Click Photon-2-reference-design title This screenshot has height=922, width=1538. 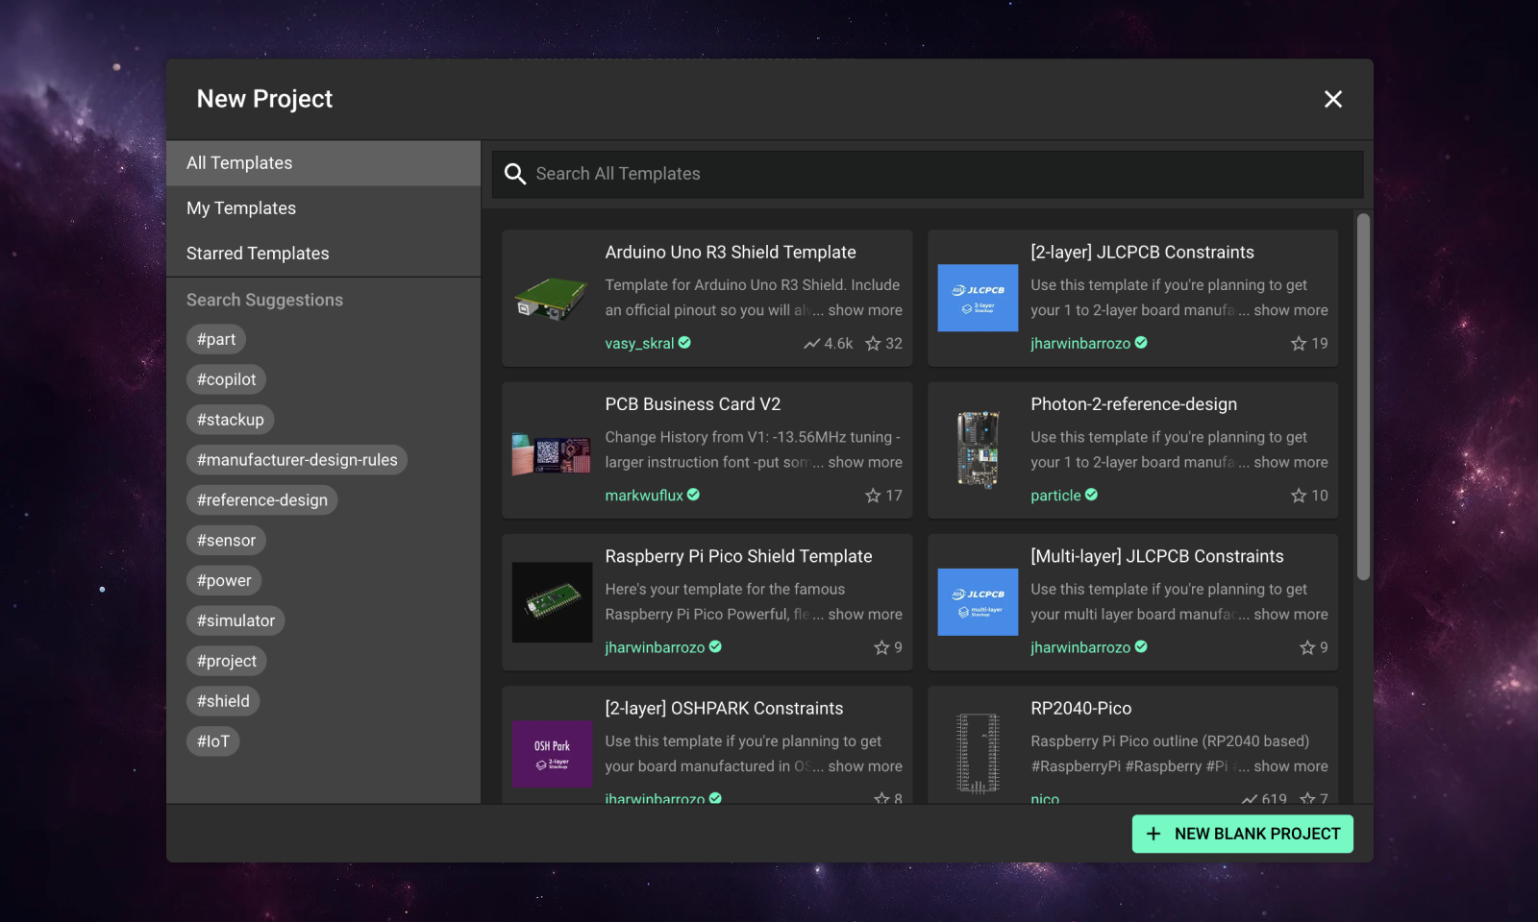(1133, 404)
